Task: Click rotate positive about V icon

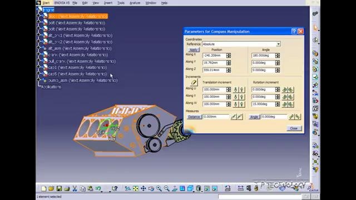Action: coord(291,97)
